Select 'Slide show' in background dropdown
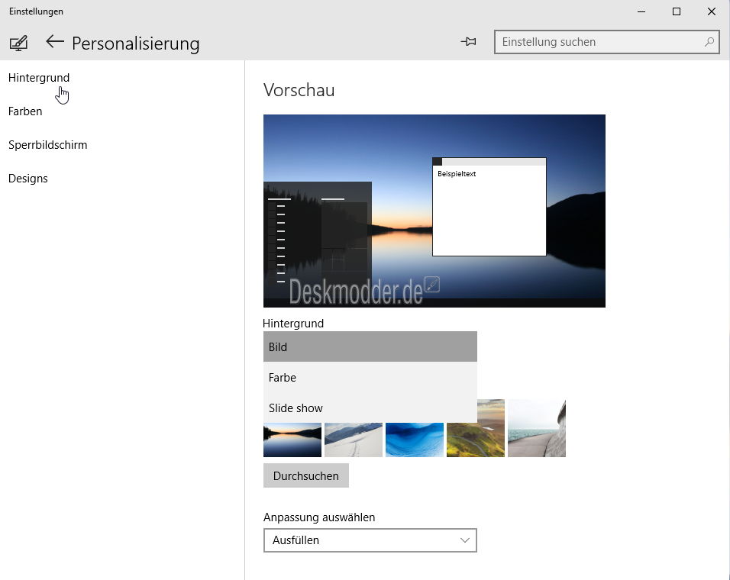Viewport: 730px width, 580px height. [370, 408]
